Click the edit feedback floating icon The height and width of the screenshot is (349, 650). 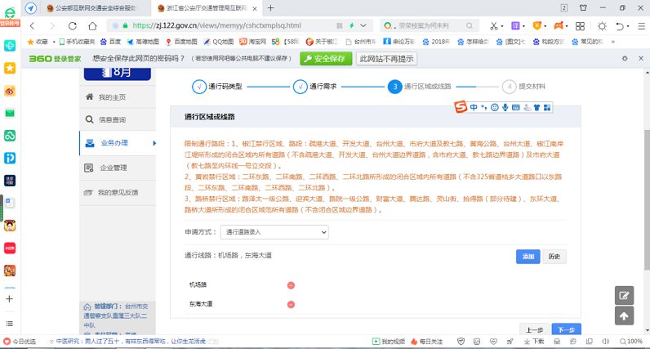tap(624, 296)
